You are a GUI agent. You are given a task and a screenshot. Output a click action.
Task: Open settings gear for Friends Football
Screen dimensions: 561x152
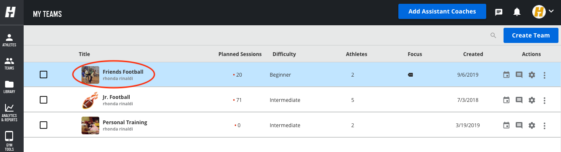click(x=532, y=75)
